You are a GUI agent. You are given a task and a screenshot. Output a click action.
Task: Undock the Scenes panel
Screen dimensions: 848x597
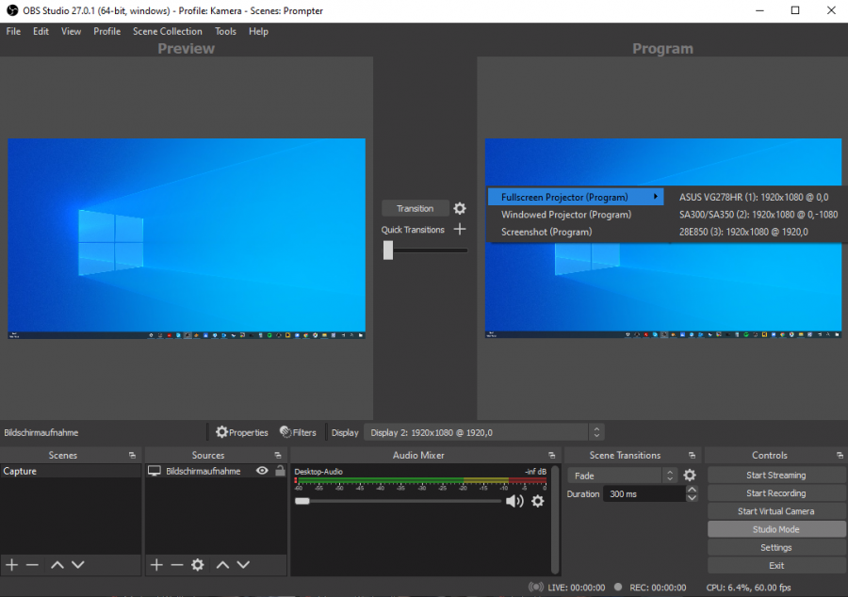(x=132, y=456)
